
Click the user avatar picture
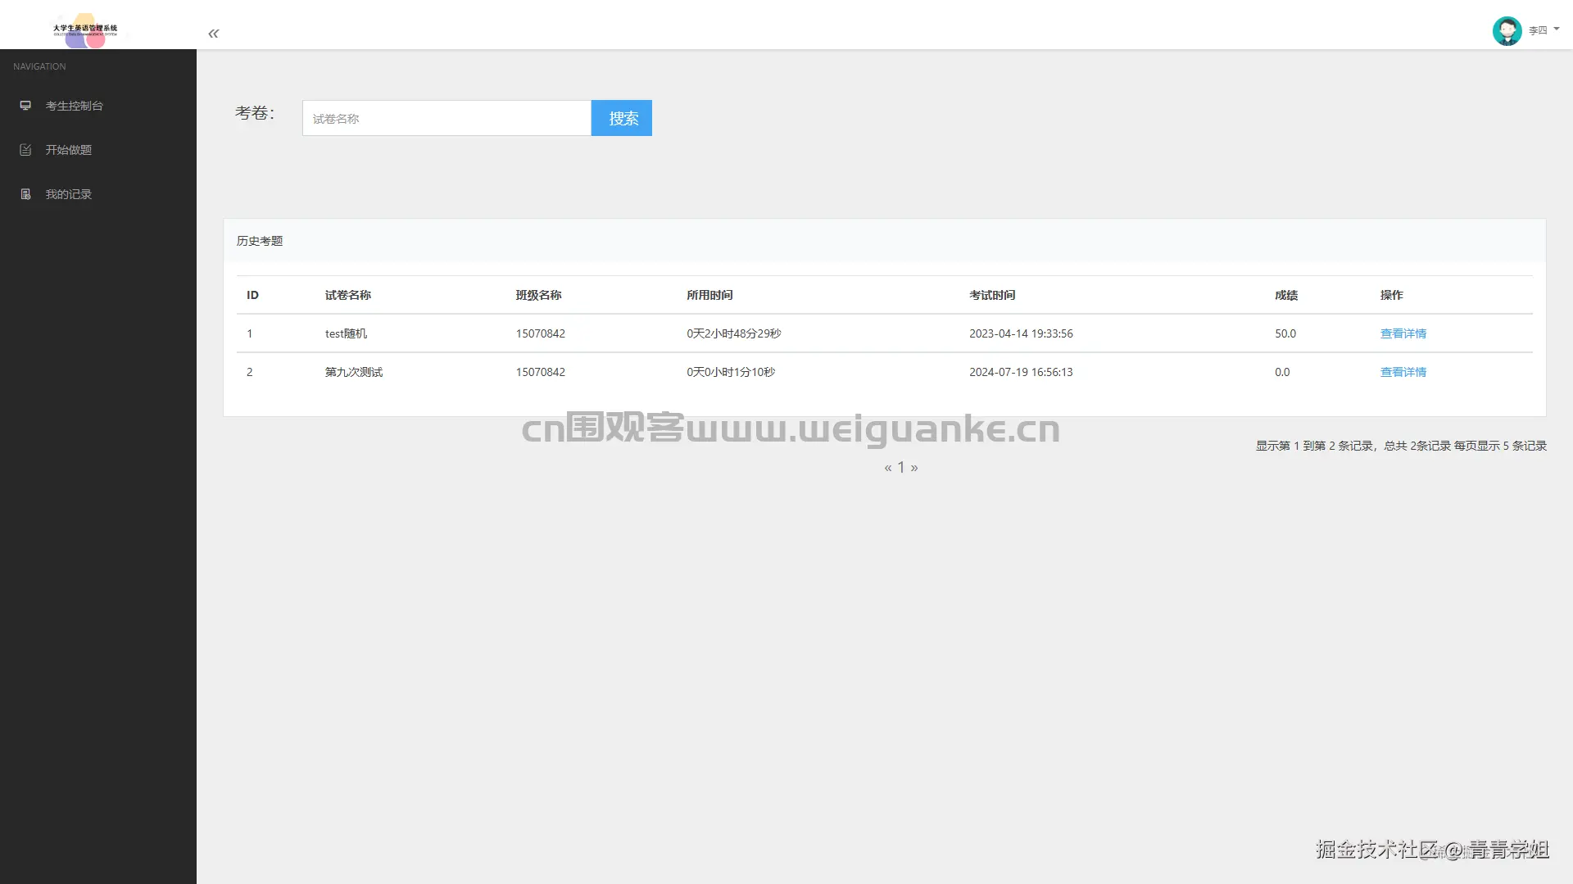1507,31
